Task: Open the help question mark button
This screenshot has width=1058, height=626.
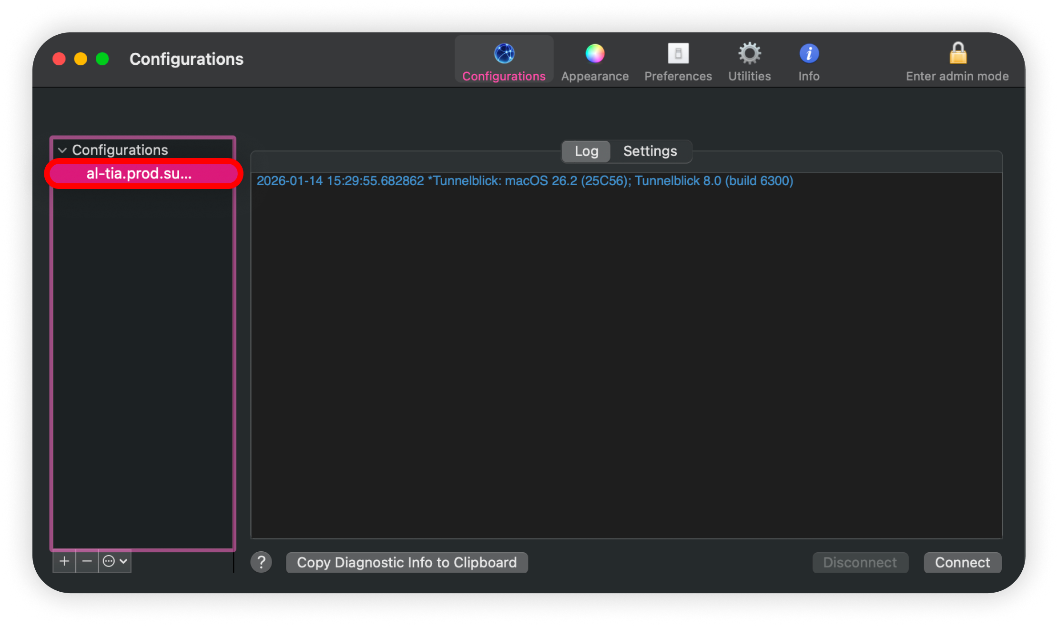Action: point(261,562)
